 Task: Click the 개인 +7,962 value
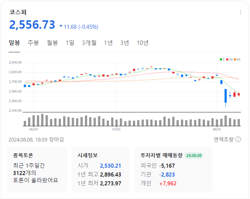(168, 184)
